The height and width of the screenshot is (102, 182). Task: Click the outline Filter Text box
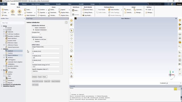tap(13, 23)
